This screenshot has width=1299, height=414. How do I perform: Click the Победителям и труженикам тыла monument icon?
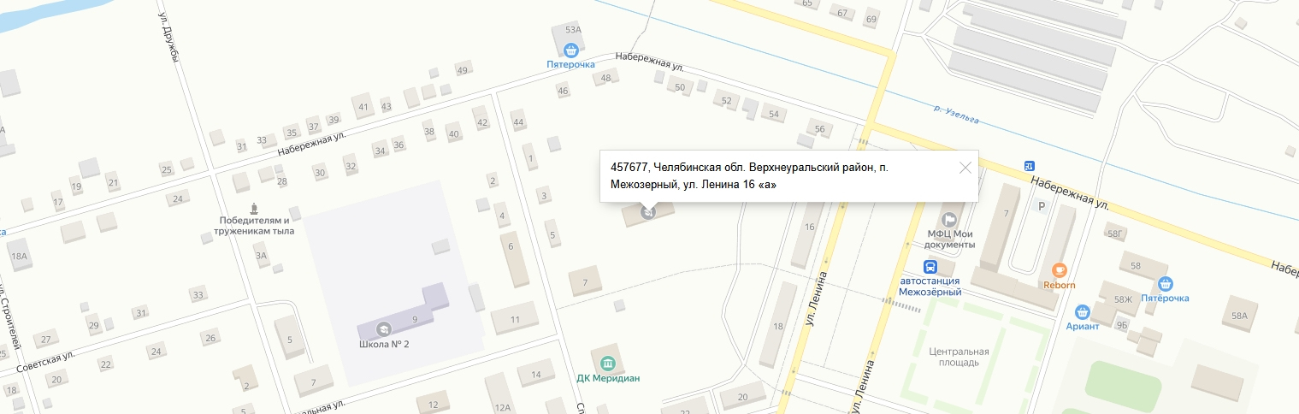[x=255, y=207]
